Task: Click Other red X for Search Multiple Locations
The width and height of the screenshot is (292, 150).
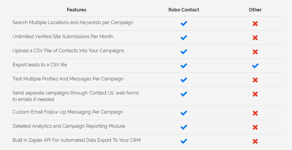Action: (255, 23)
